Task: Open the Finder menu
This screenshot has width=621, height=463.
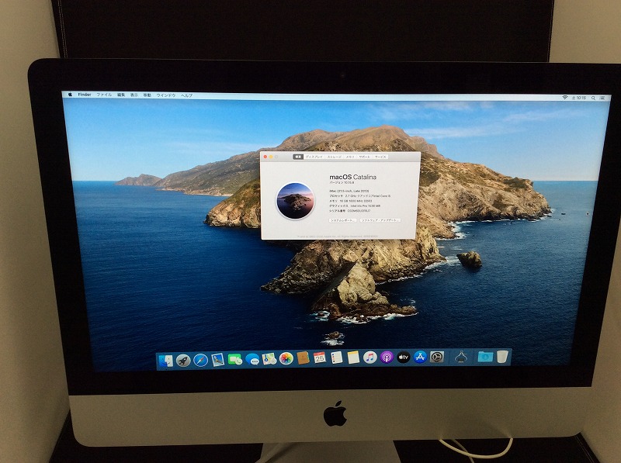Action: point(85,95)
